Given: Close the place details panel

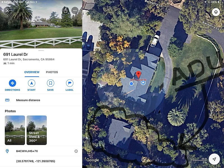Looking at the screenshot, I should pyautogui.click(x=7, y=10).
